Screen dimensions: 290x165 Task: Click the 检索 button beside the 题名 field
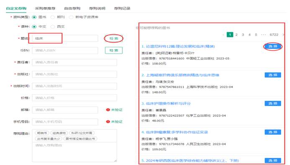[114, 39]
